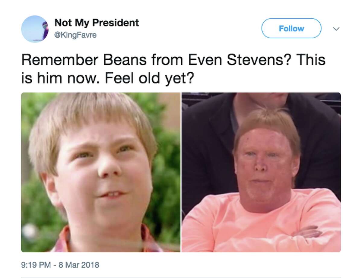The height and width of the screenshot is (278, 362).
Task: Expand the tweet options chevron
Action: coord(337,29)
